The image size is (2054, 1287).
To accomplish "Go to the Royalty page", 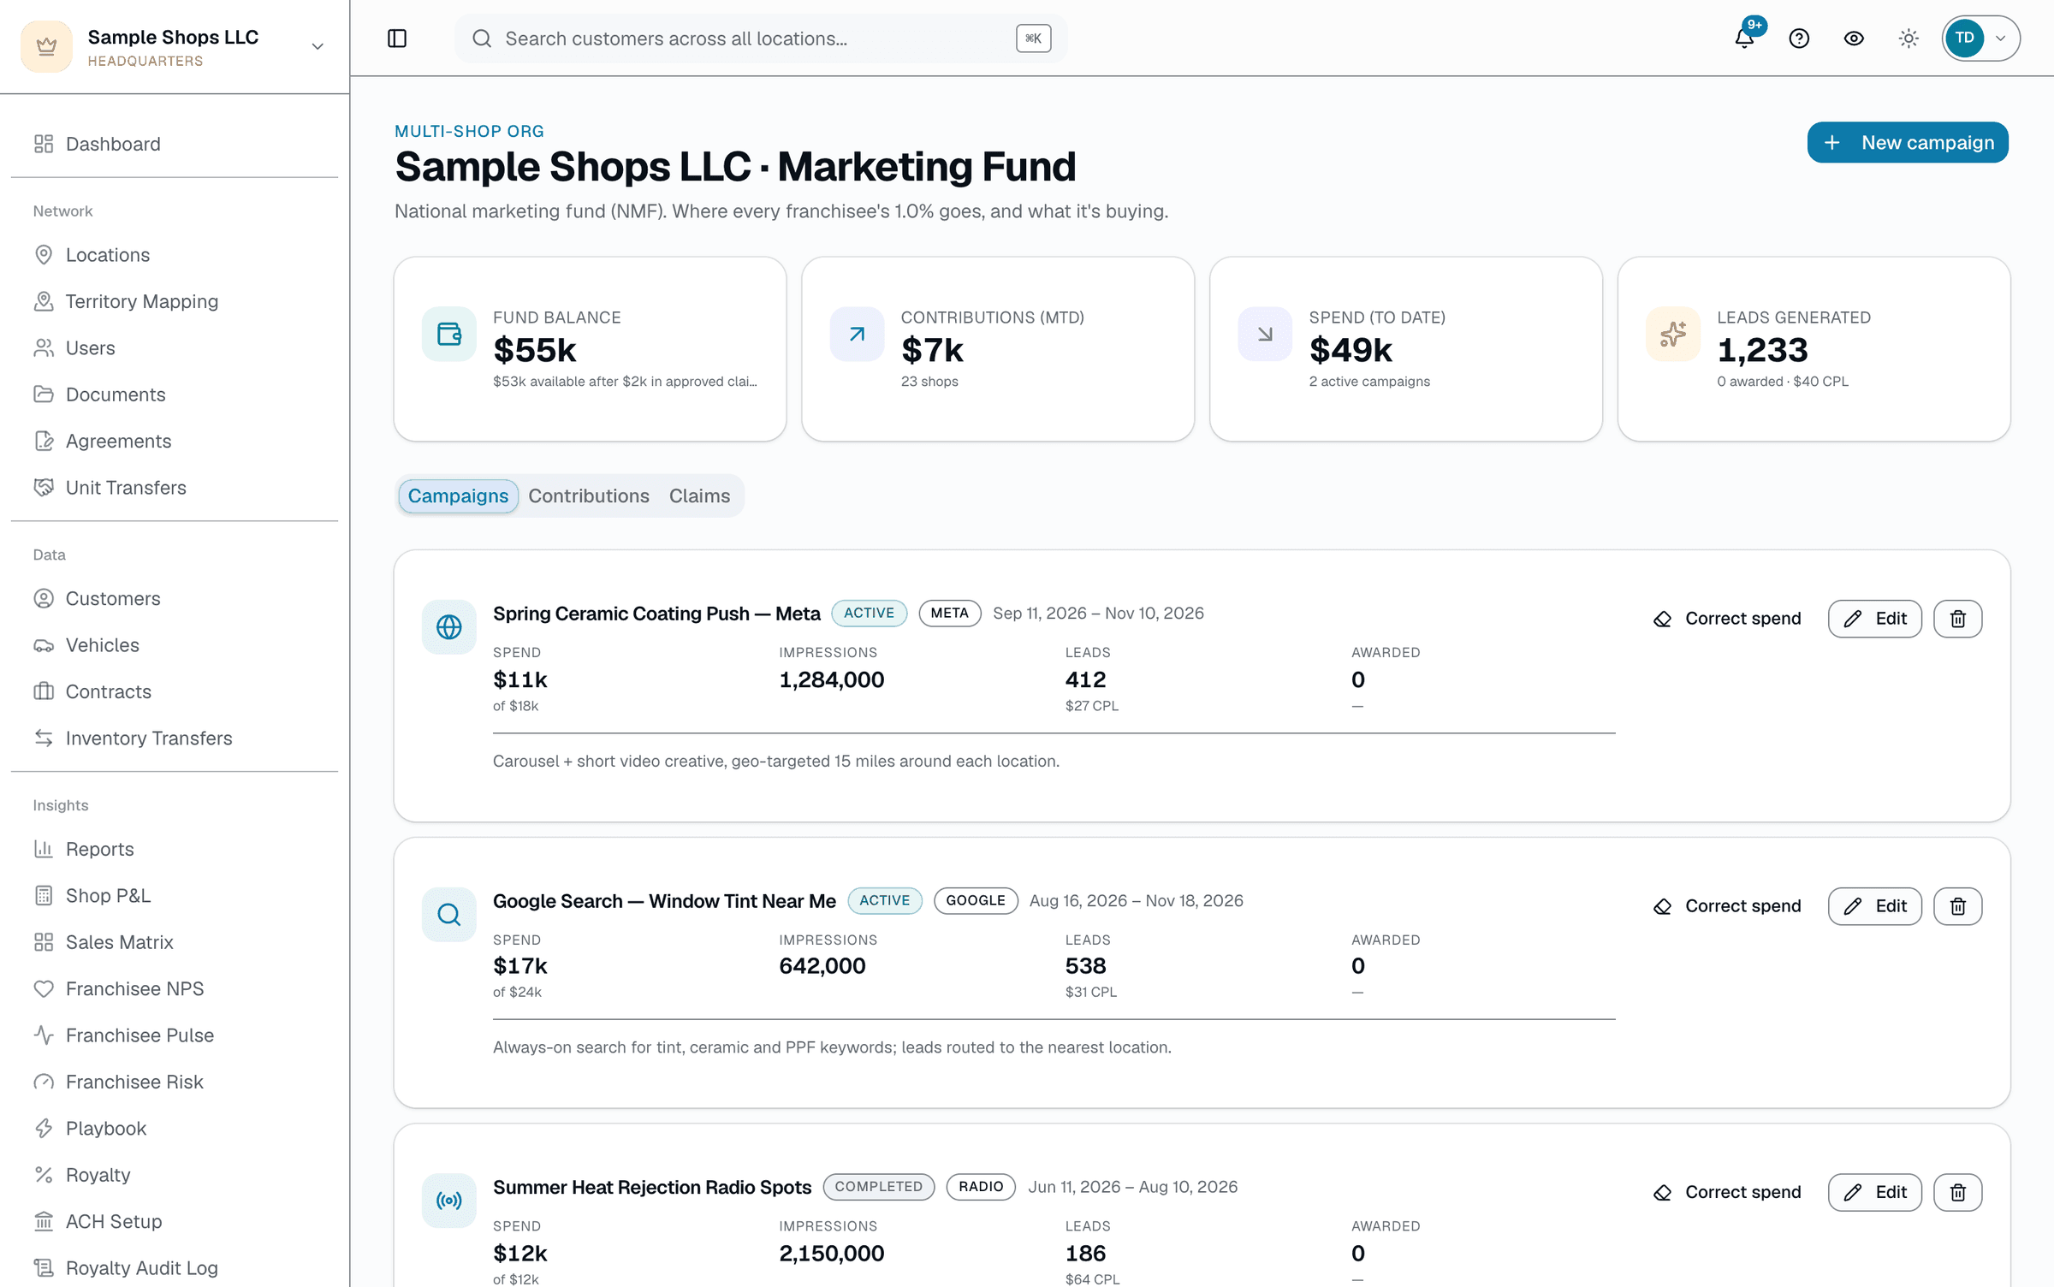I will [175, 1174].
